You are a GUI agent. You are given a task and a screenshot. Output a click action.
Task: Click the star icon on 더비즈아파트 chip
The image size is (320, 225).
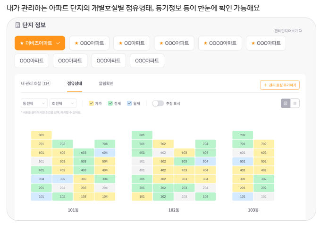coord(22,43)
